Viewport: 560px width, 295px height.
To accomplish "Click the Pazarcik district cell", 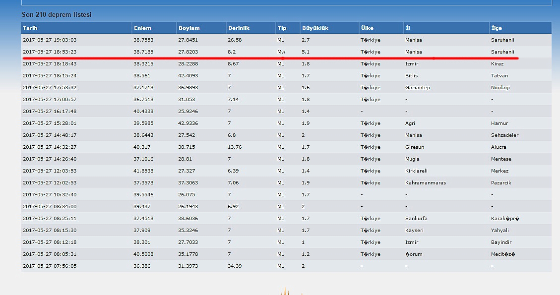I will point(501,183).
